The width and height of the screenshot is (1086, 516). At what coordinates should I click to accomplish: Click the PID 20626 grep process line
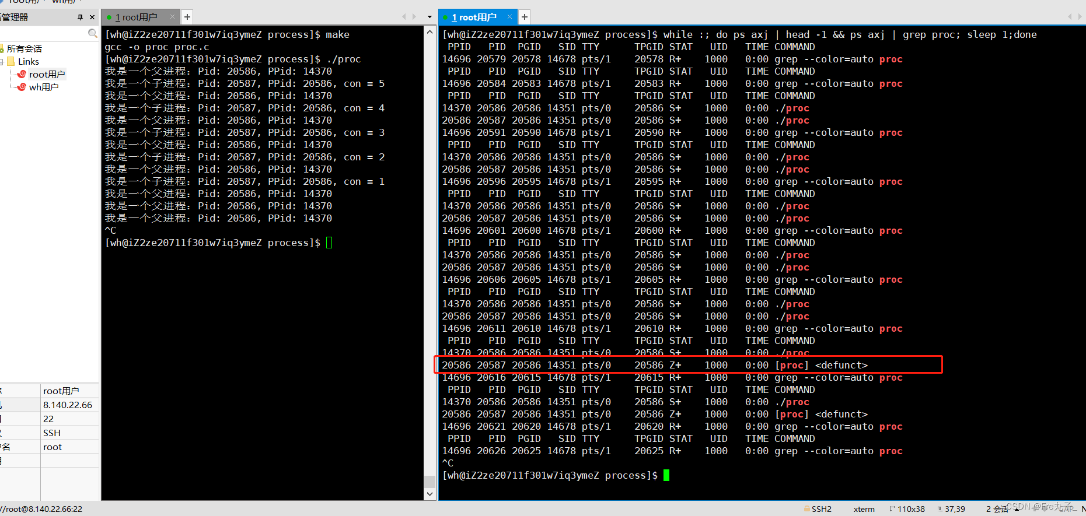pyautogui.click(x=672, y=451)
